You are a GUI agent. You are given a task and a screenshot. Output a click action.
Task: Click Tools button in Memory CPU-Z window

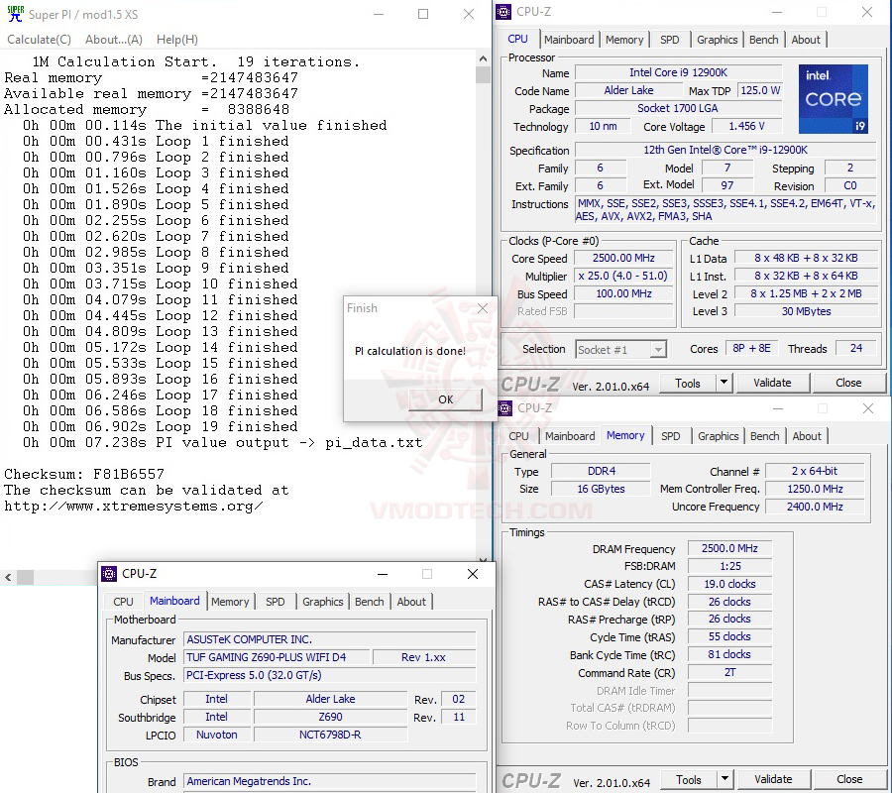click(689, 779)
